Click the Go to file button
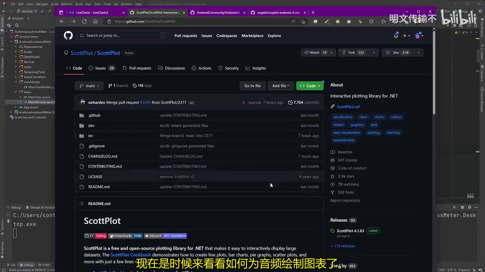This screenshot has width=485, height=272. [252, 86]
